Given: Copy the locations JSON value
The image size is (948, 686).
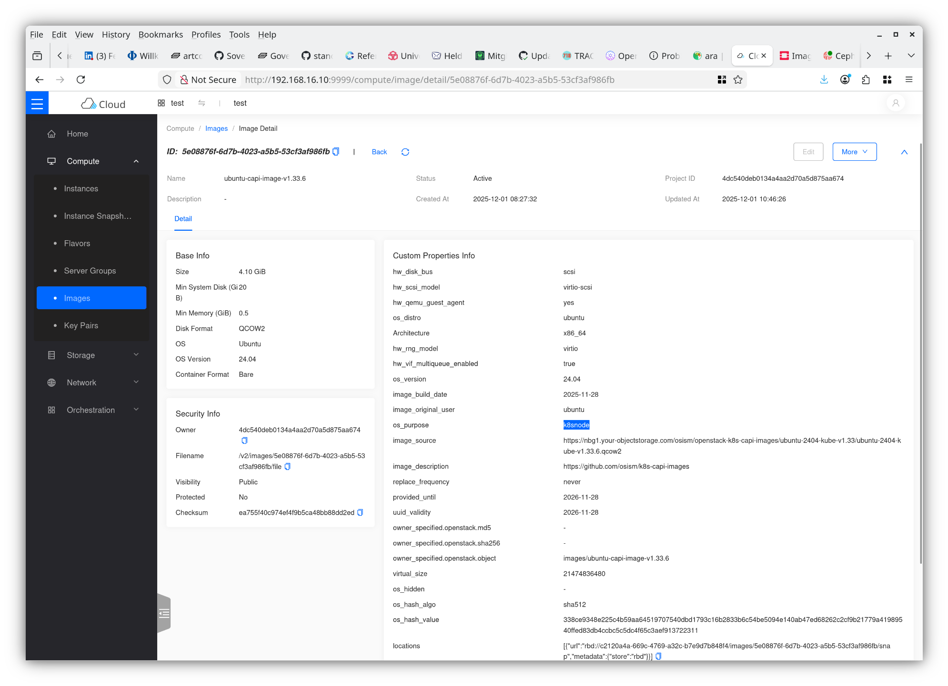Looking at the screenshot, I should pyautogui.click(x=658, y=656).
